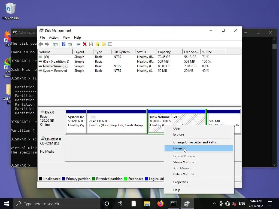279x209 pixels.
Task: Click the Connect/Rescan disk toolbar icon
Action: (78, 44)
